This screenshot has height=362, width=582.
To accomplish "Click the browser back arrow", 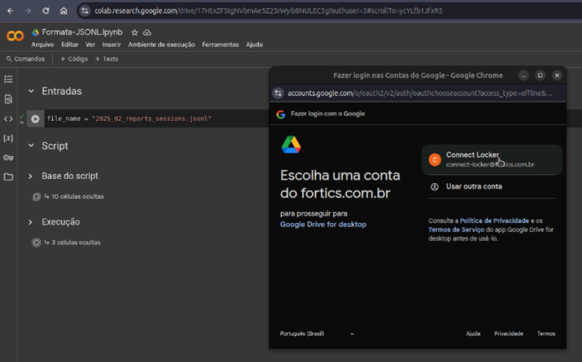I will tap(10, 11).
